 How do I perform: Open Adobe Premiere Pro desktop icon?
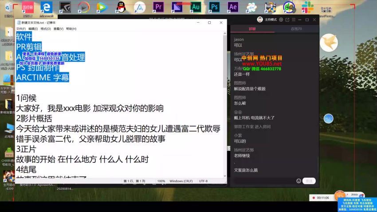158,8
